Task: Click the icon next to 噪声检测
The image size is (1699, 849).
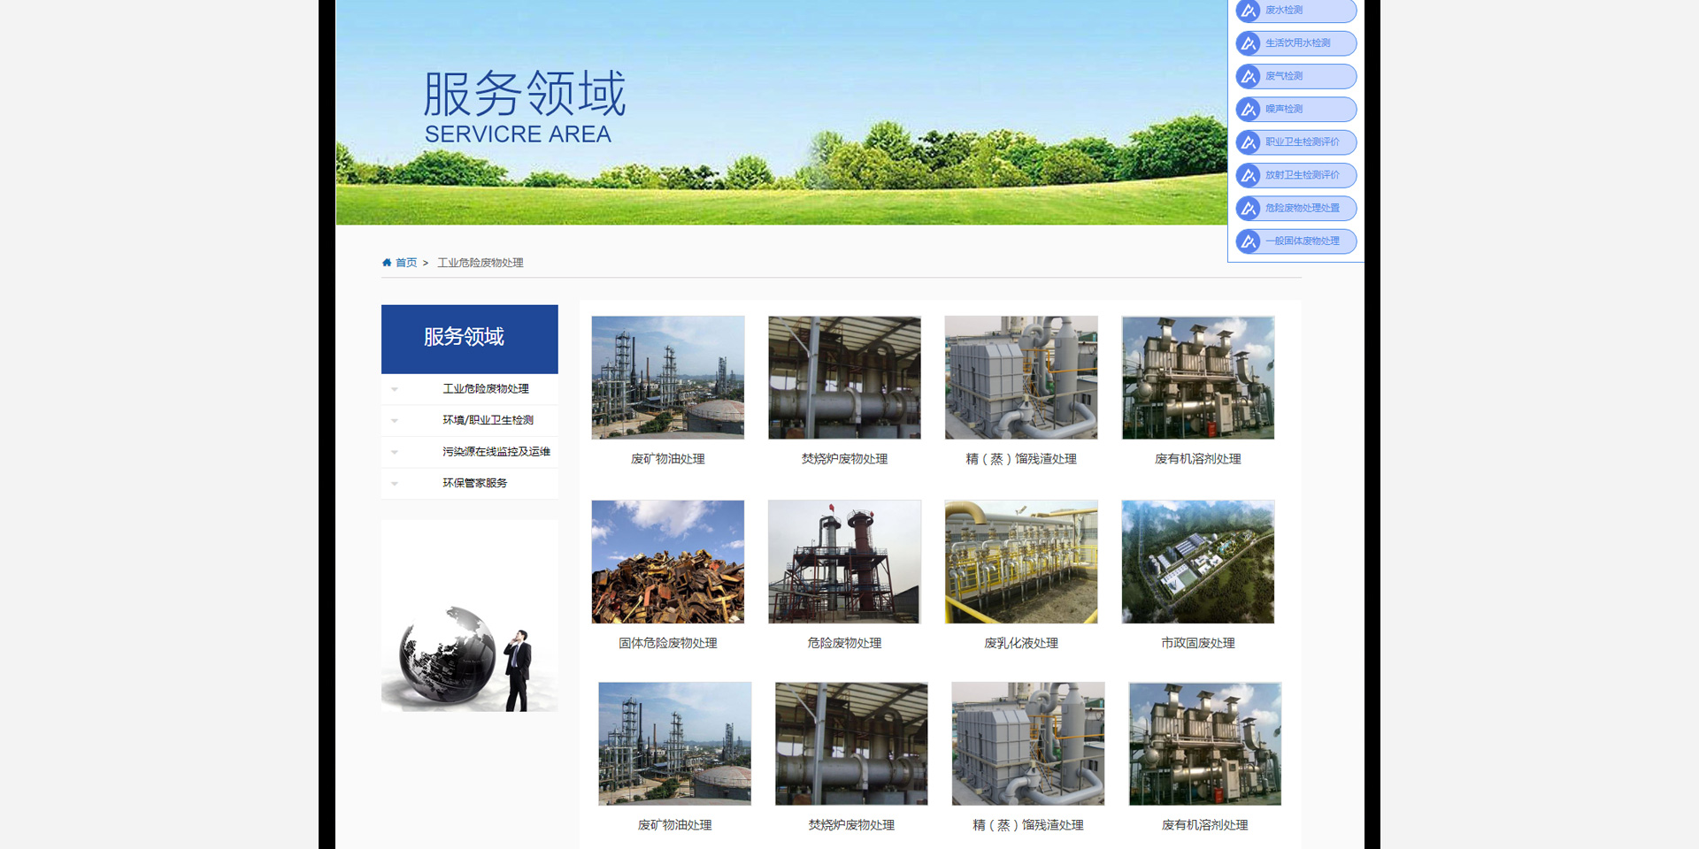Action: 1249,110
